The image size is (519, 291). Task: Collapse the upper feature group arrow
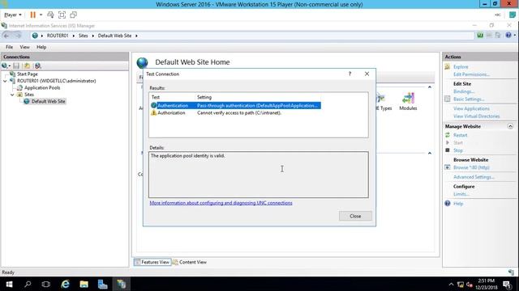pyautogui.click(x=430, y=87)
